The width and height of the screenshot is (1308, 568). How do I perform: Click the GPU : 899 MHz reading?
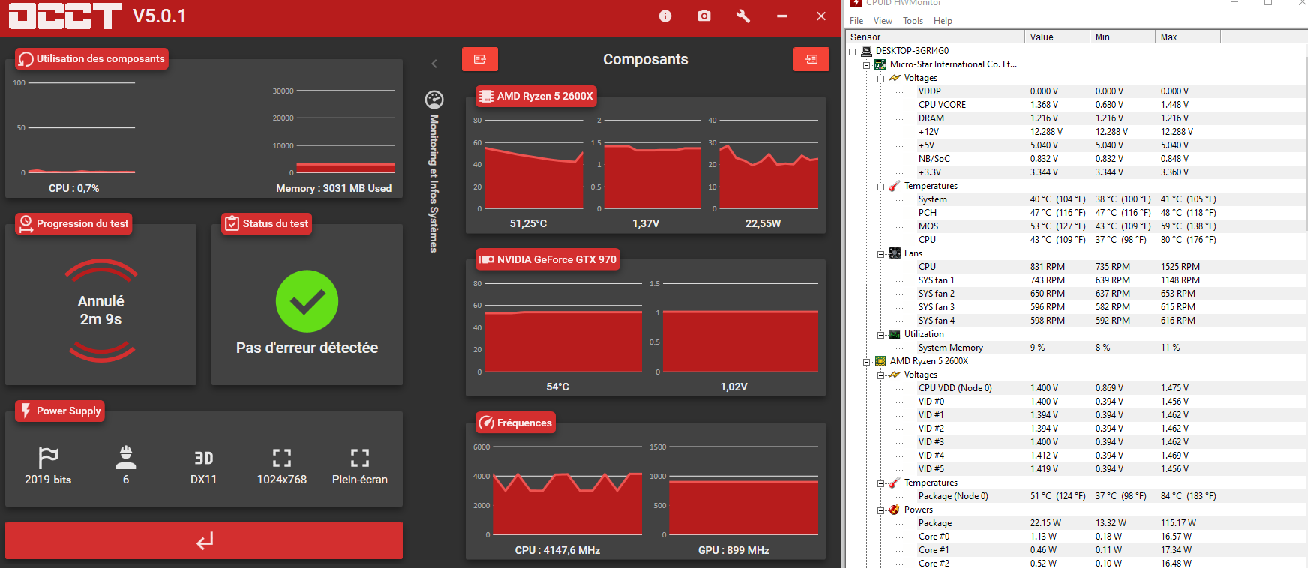(733, 550)
